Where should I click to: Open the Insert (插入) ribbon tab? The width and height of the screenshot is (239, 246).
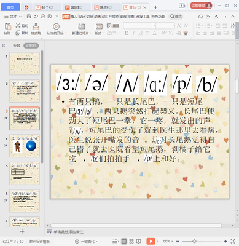point(74,17)
